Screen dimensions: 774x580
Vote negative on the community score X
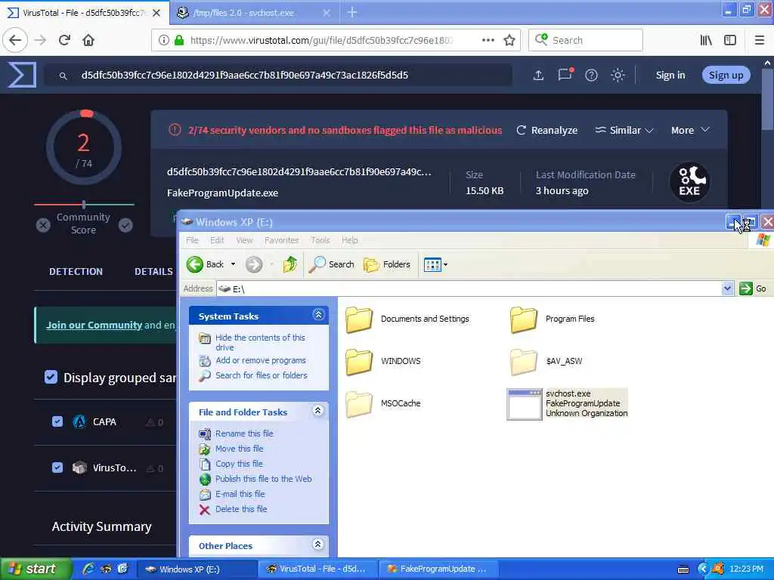(x=43, y=225)
